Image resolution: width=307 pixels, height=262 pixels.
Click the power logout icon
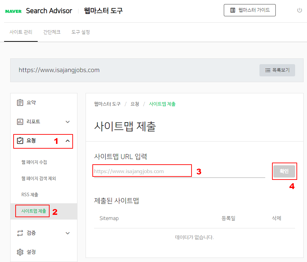click(300, 10)
